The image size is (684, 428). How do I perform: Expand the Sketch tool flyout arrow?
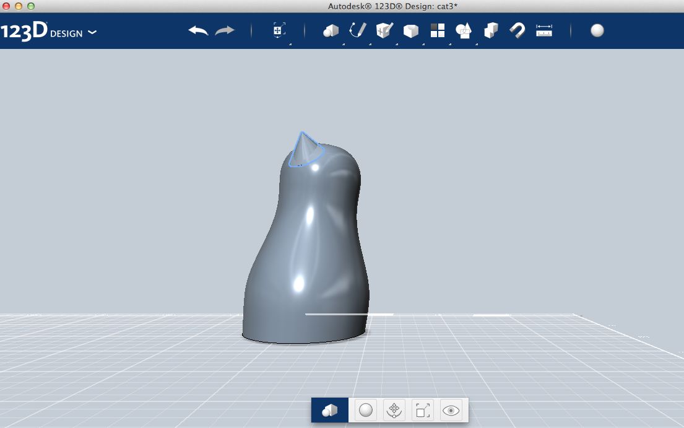point(370,44)
